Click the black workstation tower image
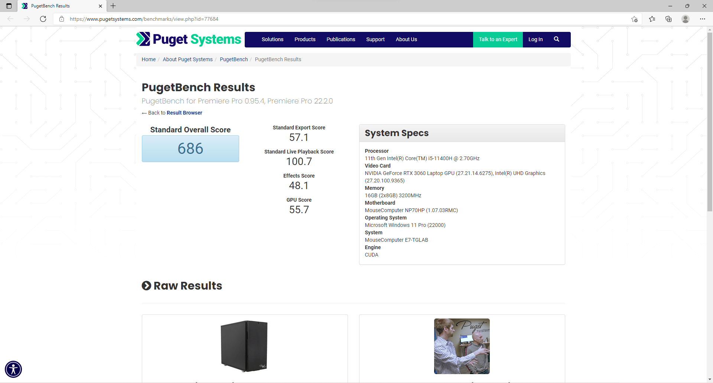Viewport: 713px width, 383px height. (244, 346)
